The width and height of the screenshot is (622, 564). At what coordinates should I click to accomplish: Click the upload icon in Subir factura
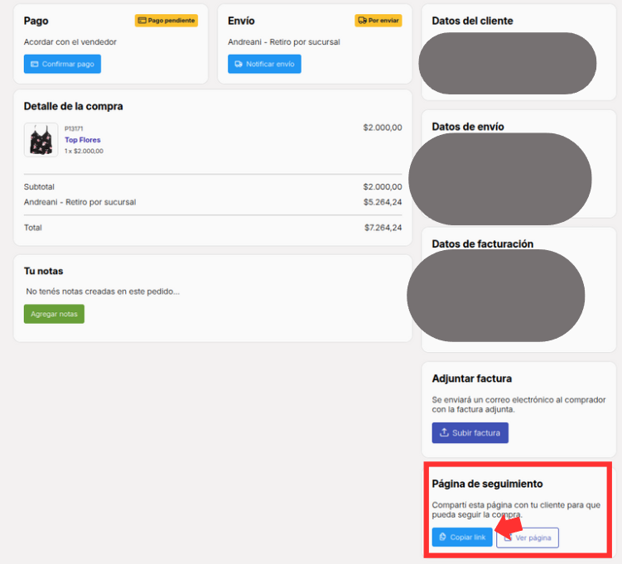(x=444, y=432)
